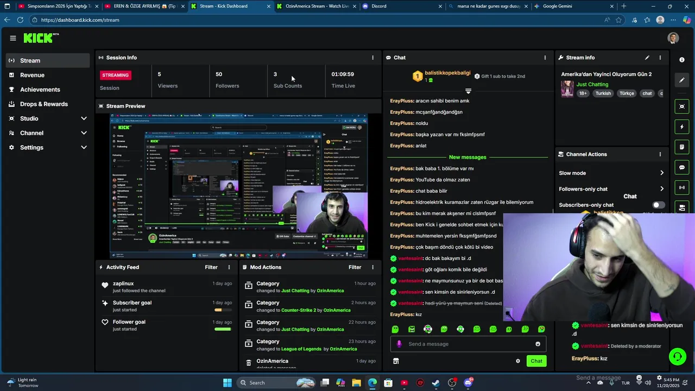Viewport: 695px width, 391px height.
Task: Click the green Chat send button
Action: tap(536, 361)
